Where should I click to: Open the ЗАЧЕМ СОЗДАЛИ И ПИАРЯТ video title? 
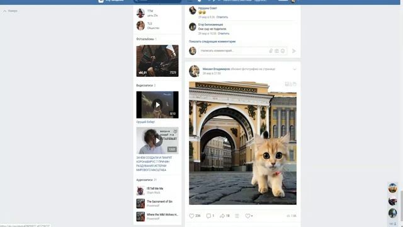pos(154,164)
